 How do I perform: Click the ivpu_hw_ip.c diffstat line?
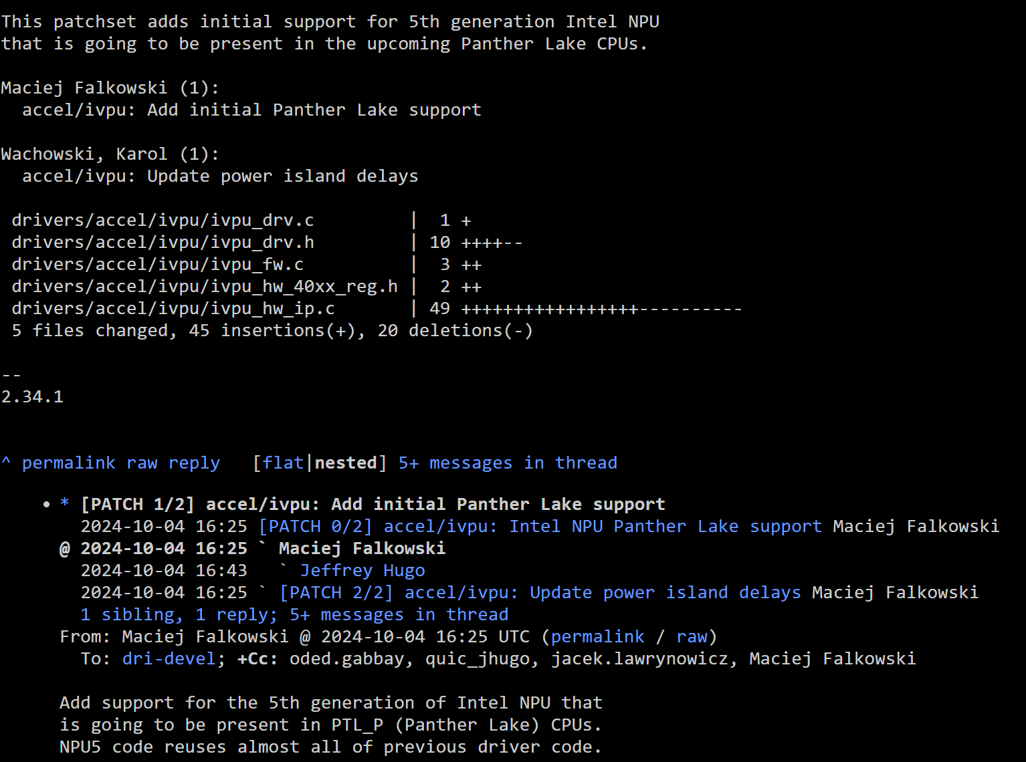[173, 308]
